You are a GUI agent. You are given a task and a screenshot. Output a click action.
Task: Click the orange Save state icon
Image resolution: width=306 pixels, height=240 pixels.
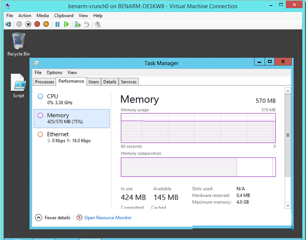[46, 24]
